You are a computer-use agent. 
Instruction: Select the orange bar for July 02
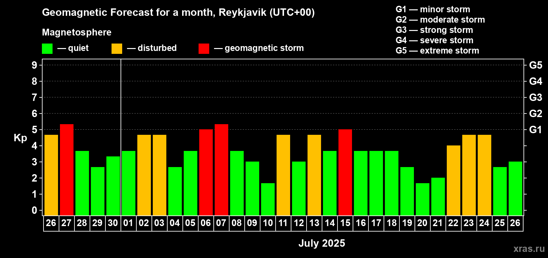(144, 175)
